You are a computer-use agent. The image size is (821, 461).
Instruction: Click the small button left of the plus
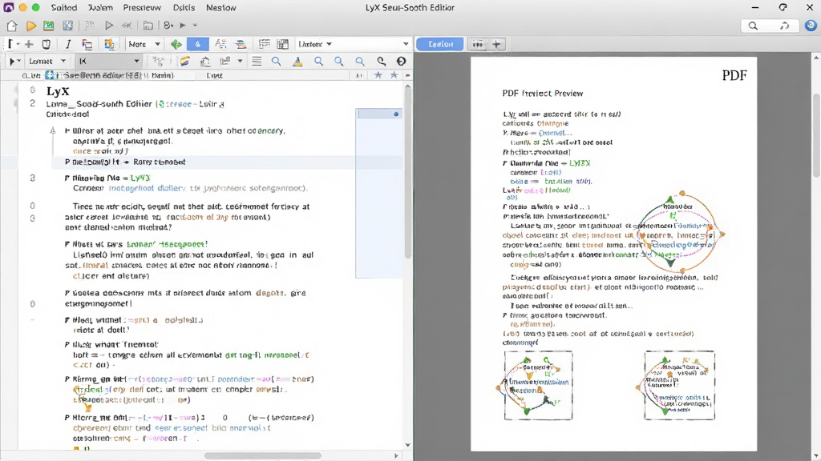coord(478,45)
